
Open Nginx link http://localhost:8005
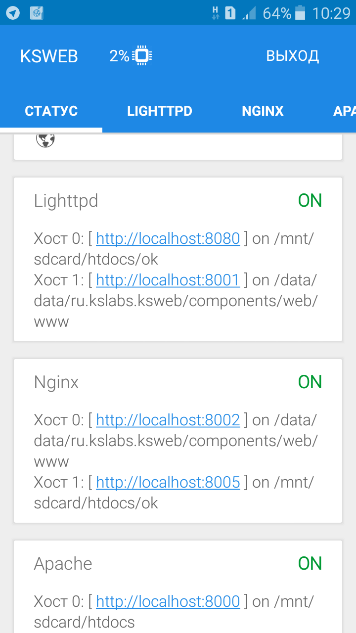[168, 482]
